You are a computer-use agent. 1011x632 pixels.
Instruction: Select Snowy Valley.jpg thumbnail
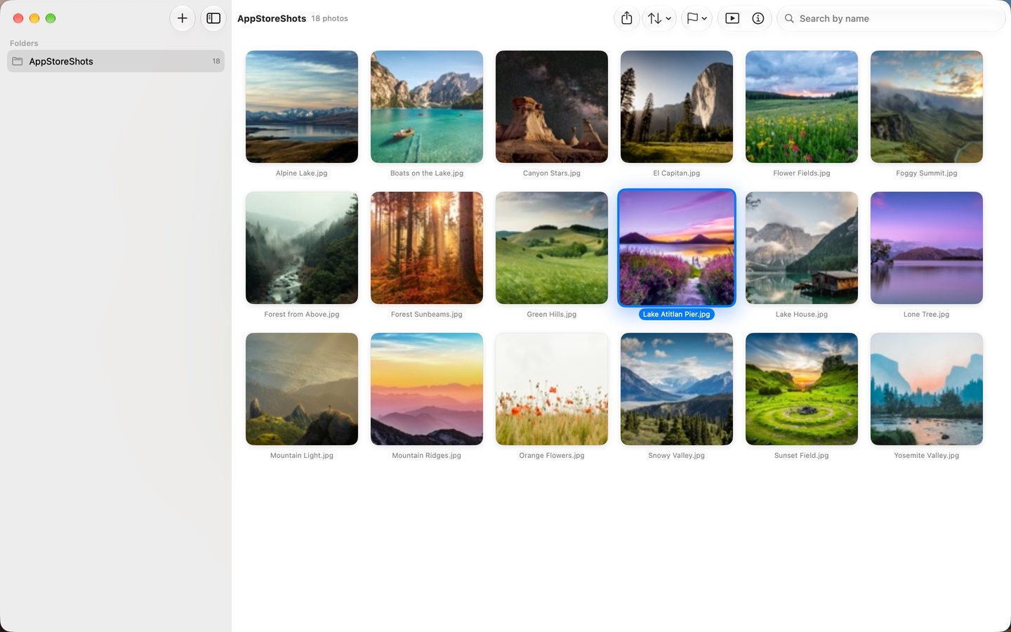(x=677, y=389)
